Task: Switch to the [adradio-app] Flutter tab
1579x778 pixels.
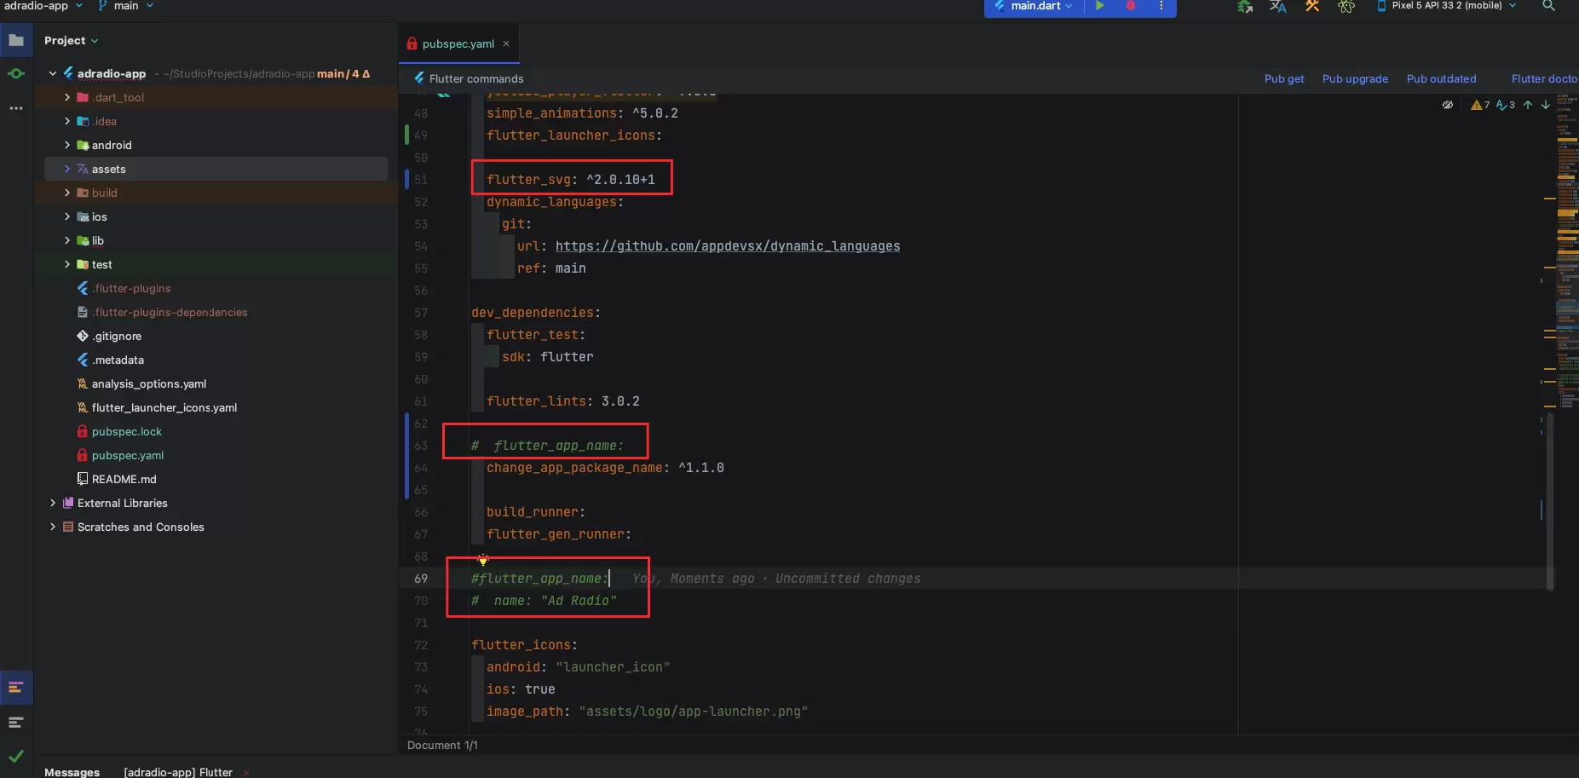Action: click(x=178, y=772)
